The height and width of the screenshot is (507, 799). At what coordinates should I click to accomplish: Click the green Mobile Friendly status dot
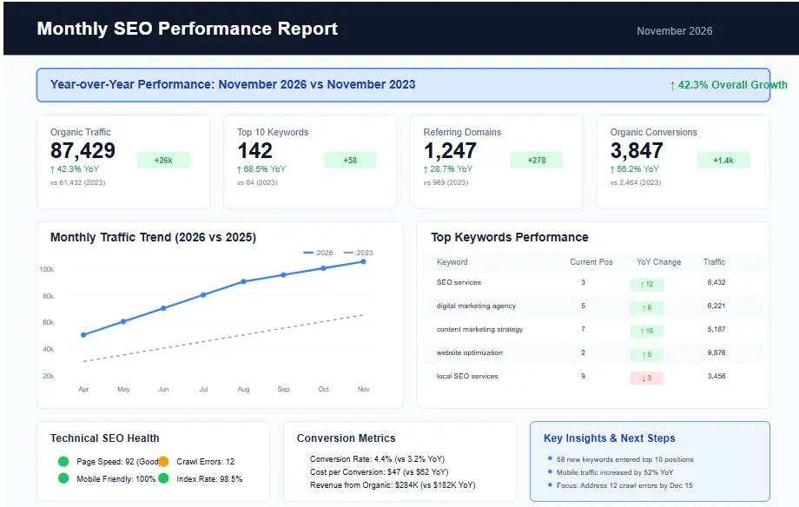click(62, 478)
